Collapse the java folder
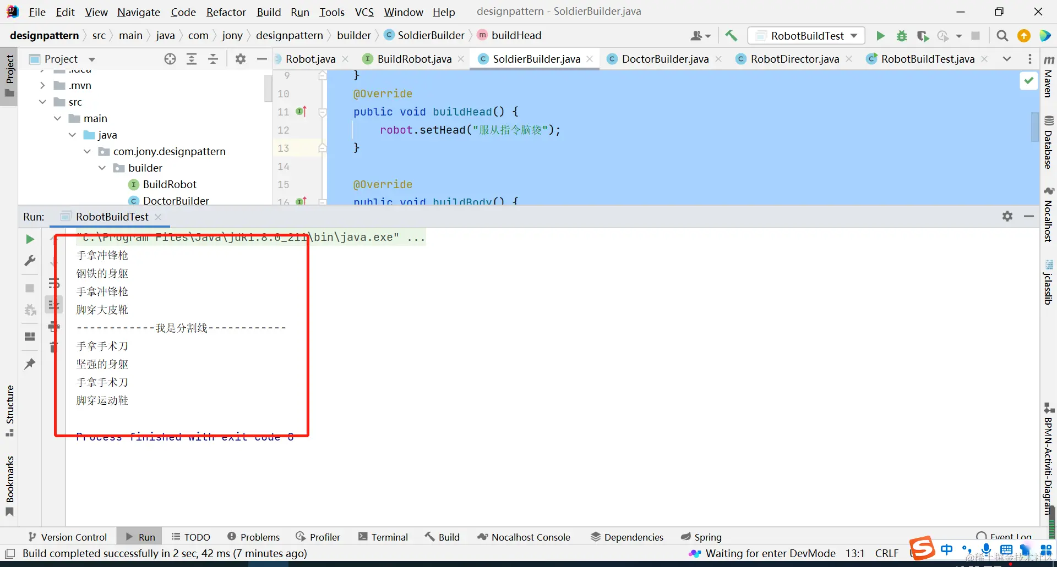Image resolution: width=1057 pixels, height=567 pixels. tap(72, 135)
